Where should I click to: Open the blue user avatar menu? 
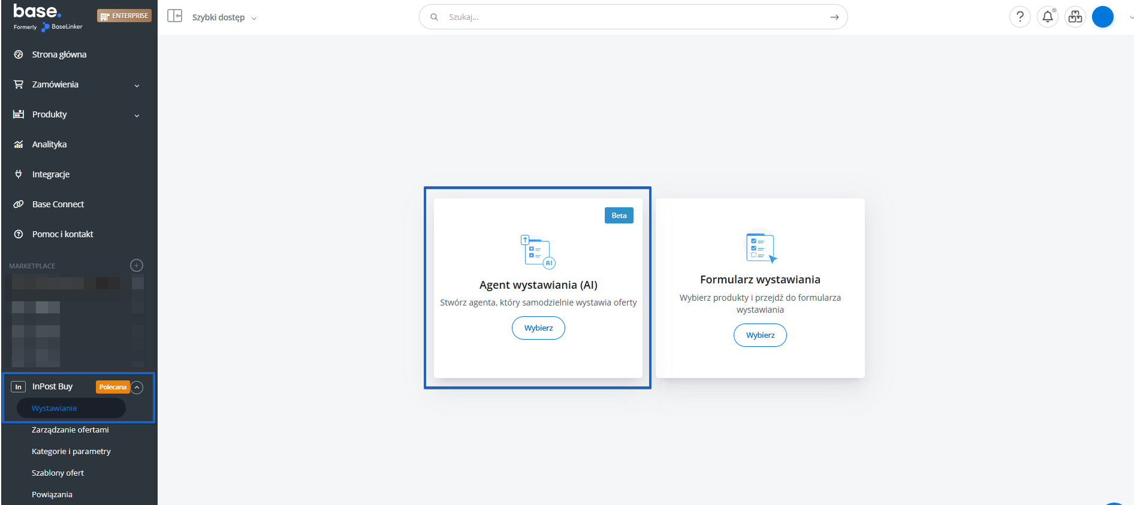[x=1102, y=17]
